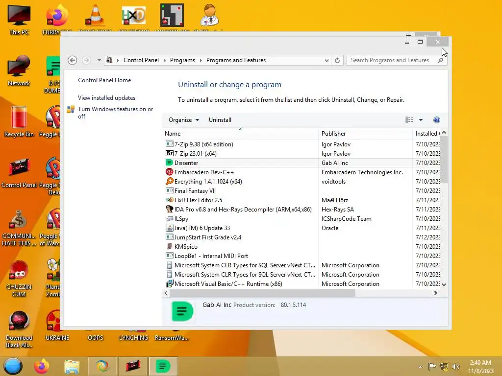Click the Back navigation arrow
The width and height of the screenshot is (502, 376).
[73, 60]
